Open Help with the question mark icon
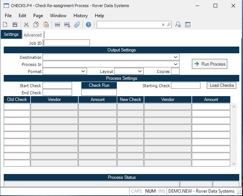 (x=88, y=25)
